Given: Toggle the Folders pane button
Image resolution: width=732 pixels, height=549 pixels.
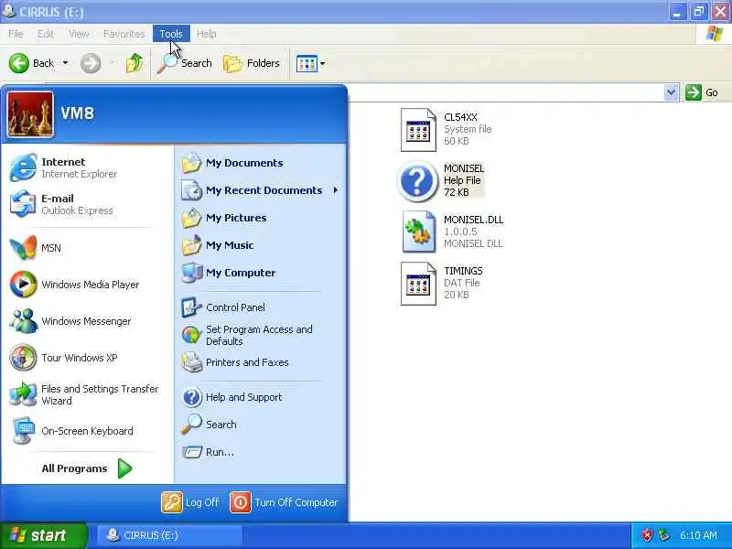Looking at the screenshot, I should (252, 63).
